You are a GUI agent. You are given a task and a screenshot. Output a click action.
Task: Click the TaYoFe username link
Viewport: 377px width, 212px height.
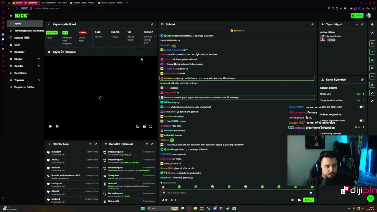pos(126,196)
